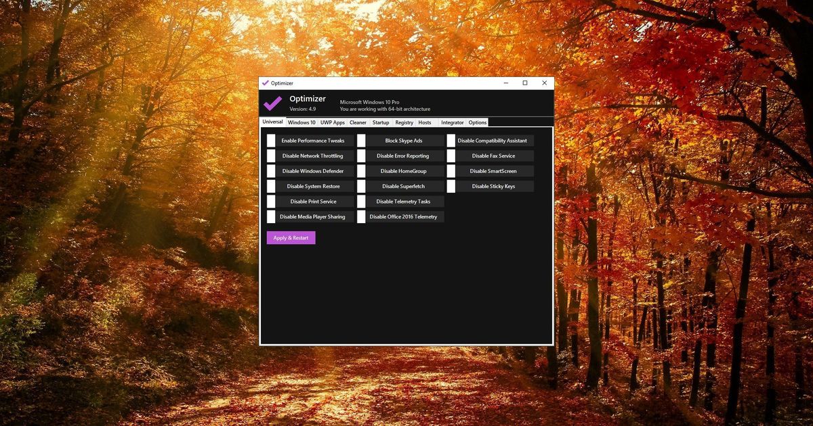The height and width of the screenshot is (426, 813).
Task: Check the Disable Superfetch option
Action: pyautogui.click(x=362, y=186)
